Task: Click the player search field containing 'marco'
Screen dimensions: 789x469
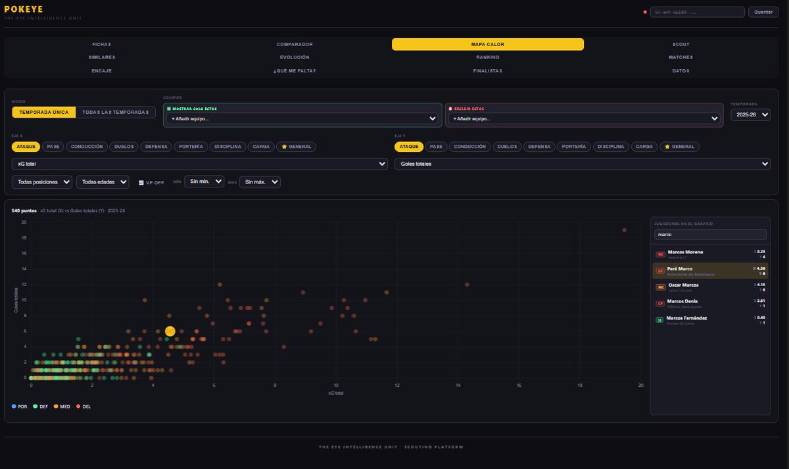Action: 710,234
